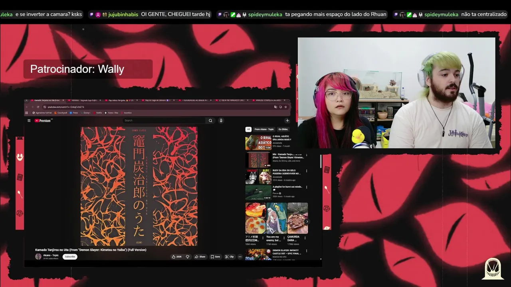
Task: Select the Go Shiina filter chip
Action: [283, 129]
